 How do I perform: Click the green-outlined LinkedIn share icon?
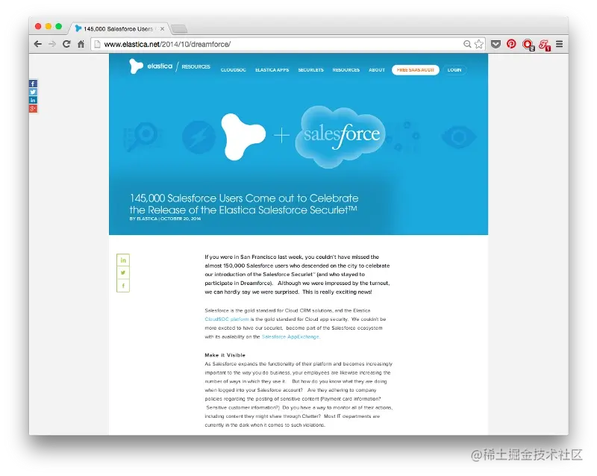click(x=123, y=260)
